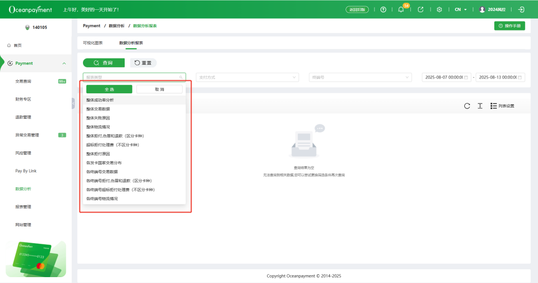Select 整体拒付,伪冒和退款（区分卡种）option
Viewport: 538px width, 283px height.
tap(134, 136)
